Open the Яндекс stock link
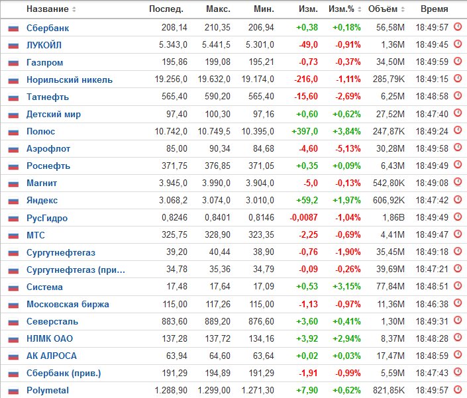 (x=42, y=201)
